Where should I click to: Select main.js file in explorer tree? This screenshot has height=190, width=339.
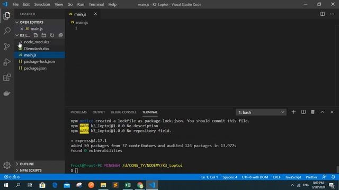click(x=40, y=55)
